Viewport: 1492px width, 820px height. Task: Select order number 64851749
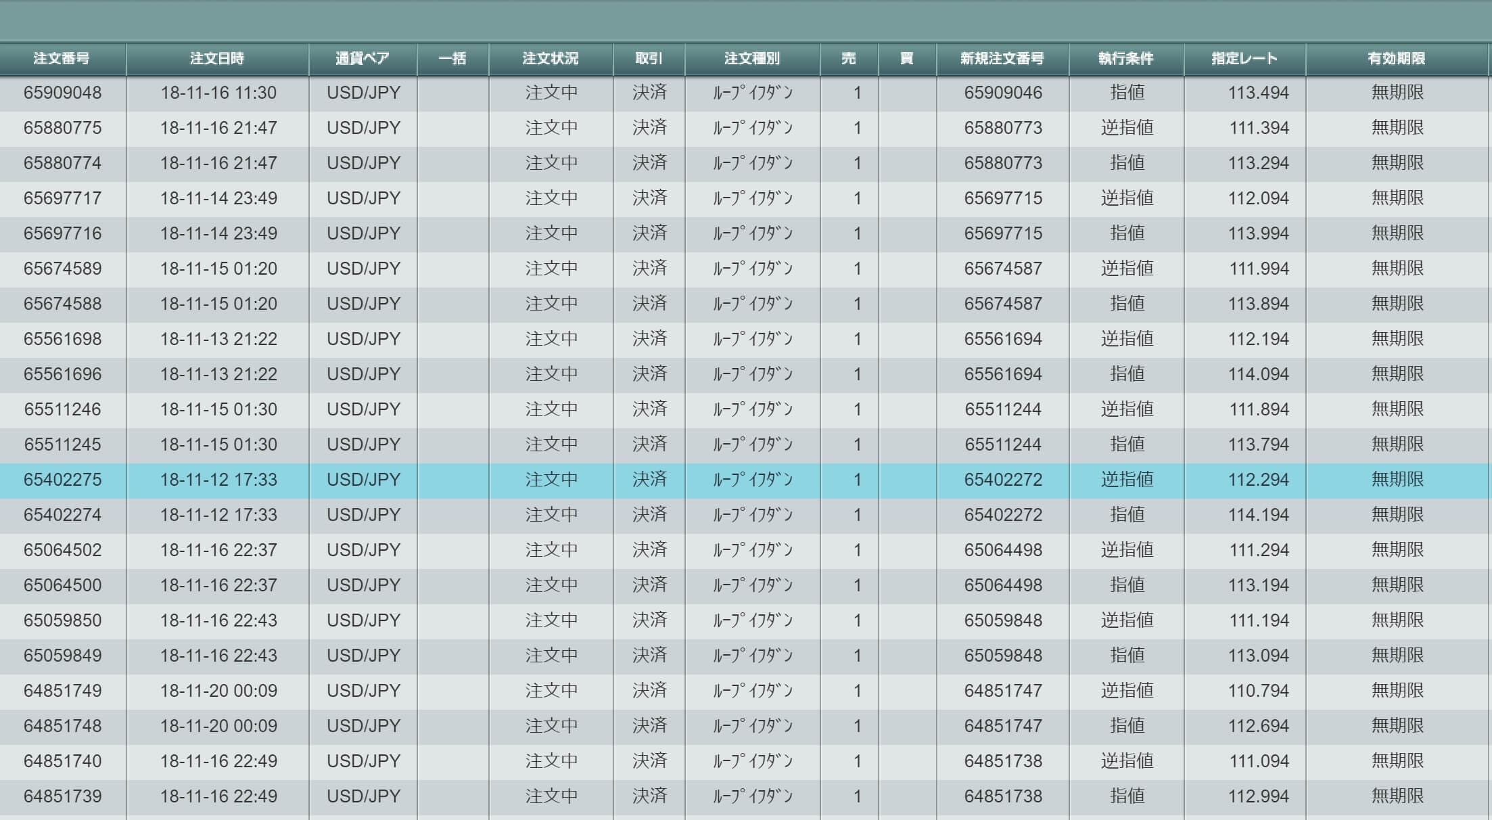[x=62, y=691]
